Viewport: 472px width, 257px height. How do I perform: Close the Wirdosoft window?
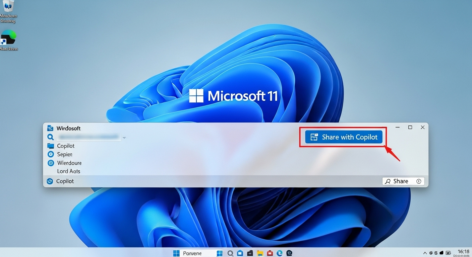423,127
